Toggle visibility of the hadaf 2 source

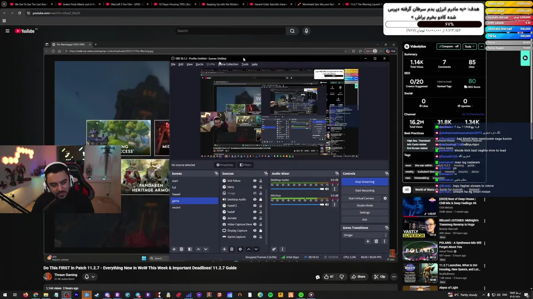(255, 206)
